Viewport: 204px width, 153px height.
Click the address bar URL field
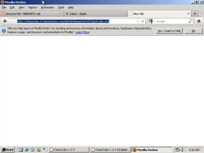[x=77, y=21]
